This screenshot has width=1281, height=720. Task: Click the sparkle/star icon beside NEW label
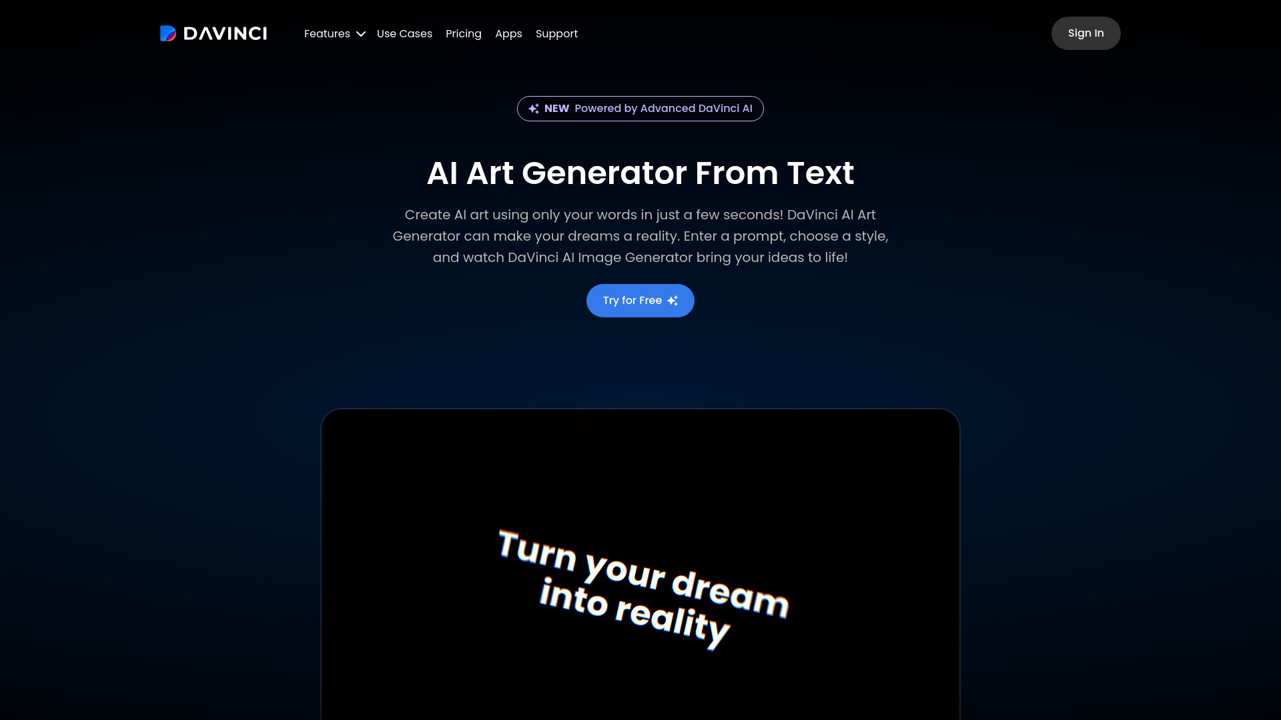pyautogui.click(x=534, y=108)
